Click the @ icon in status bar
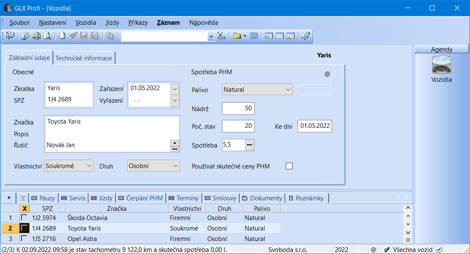The width and height of the screenshot is (470, 254). (x=373, y=249)
